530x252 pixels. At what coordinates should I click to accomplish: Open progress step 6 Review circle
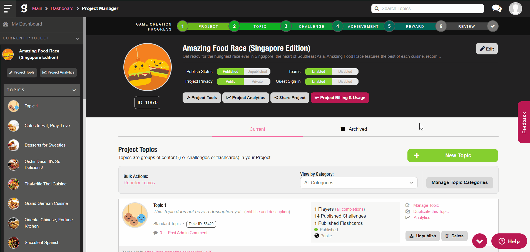441,26
